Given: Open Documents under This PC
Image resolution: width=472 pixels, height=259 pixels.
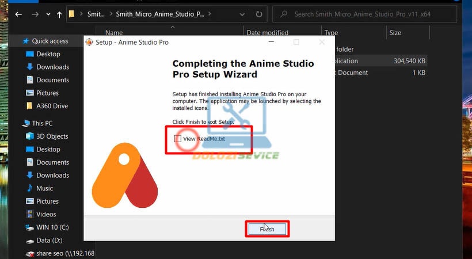Looking at the screenshot, I should (x=53, y=162).
